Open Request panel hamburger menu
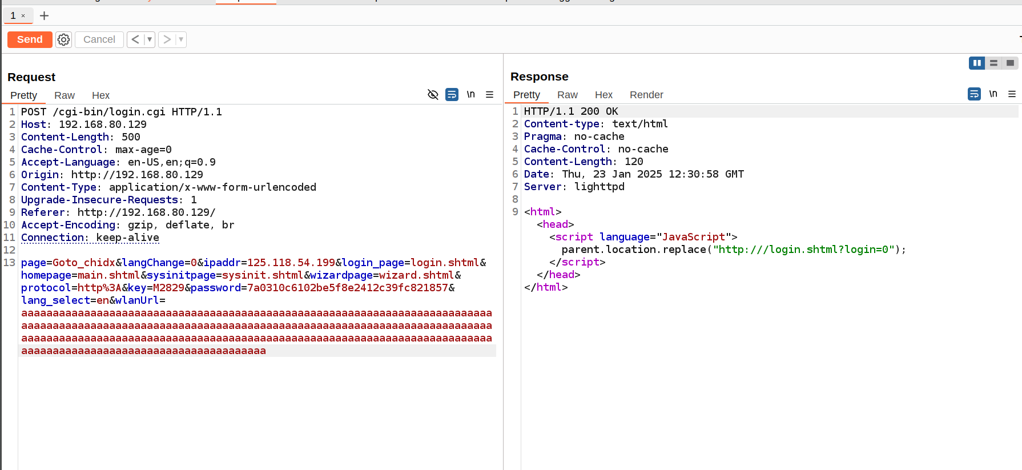The height and width of the screenshot is (470, 1022). pyautogui.click(x=489, y=94)
